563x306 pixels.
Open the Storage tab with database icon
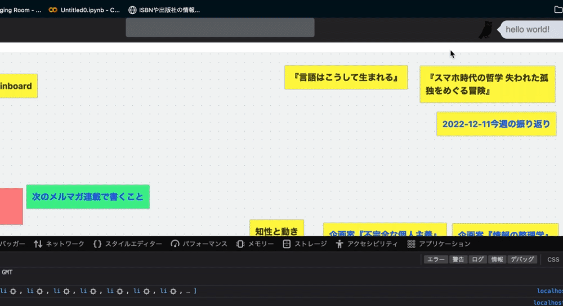305,244
